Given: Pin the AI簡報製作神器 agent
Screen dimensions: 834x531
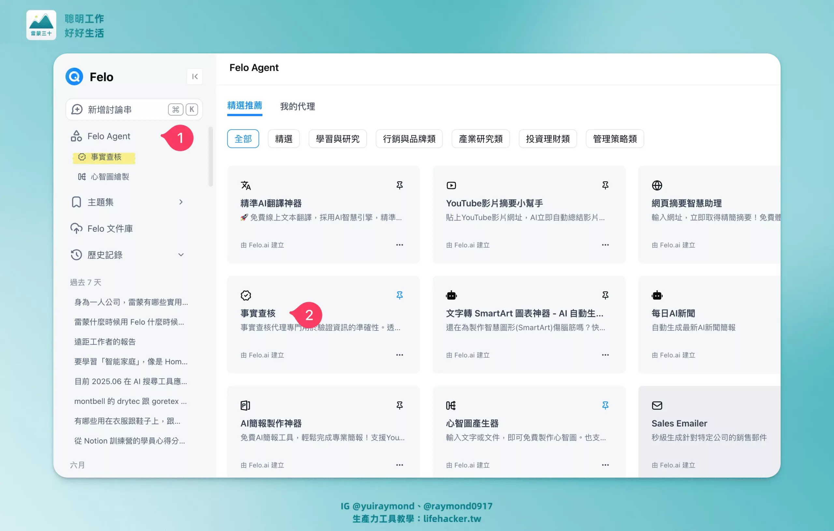Looking at the screenshot, I should point(400,405).
